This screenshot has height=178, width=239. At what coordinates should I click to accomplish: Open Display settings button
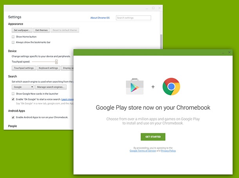tap(67, 68)
